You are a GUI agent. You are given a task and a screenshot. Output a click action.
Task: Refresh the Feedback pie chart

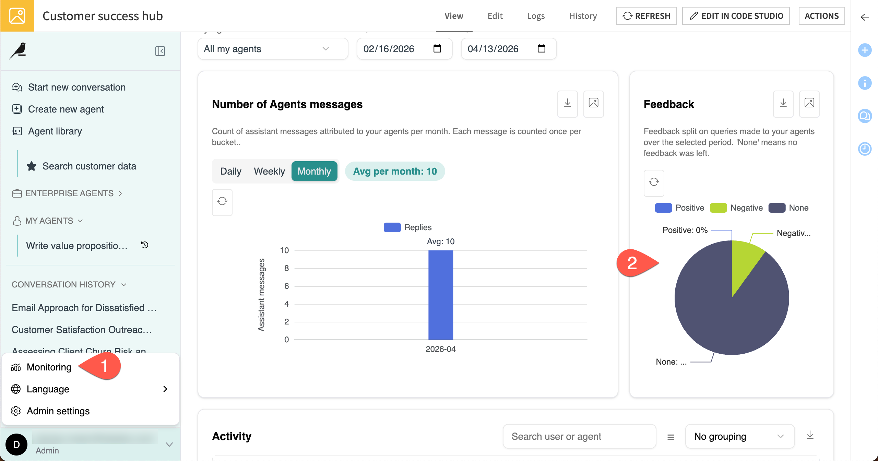point(654,182)
